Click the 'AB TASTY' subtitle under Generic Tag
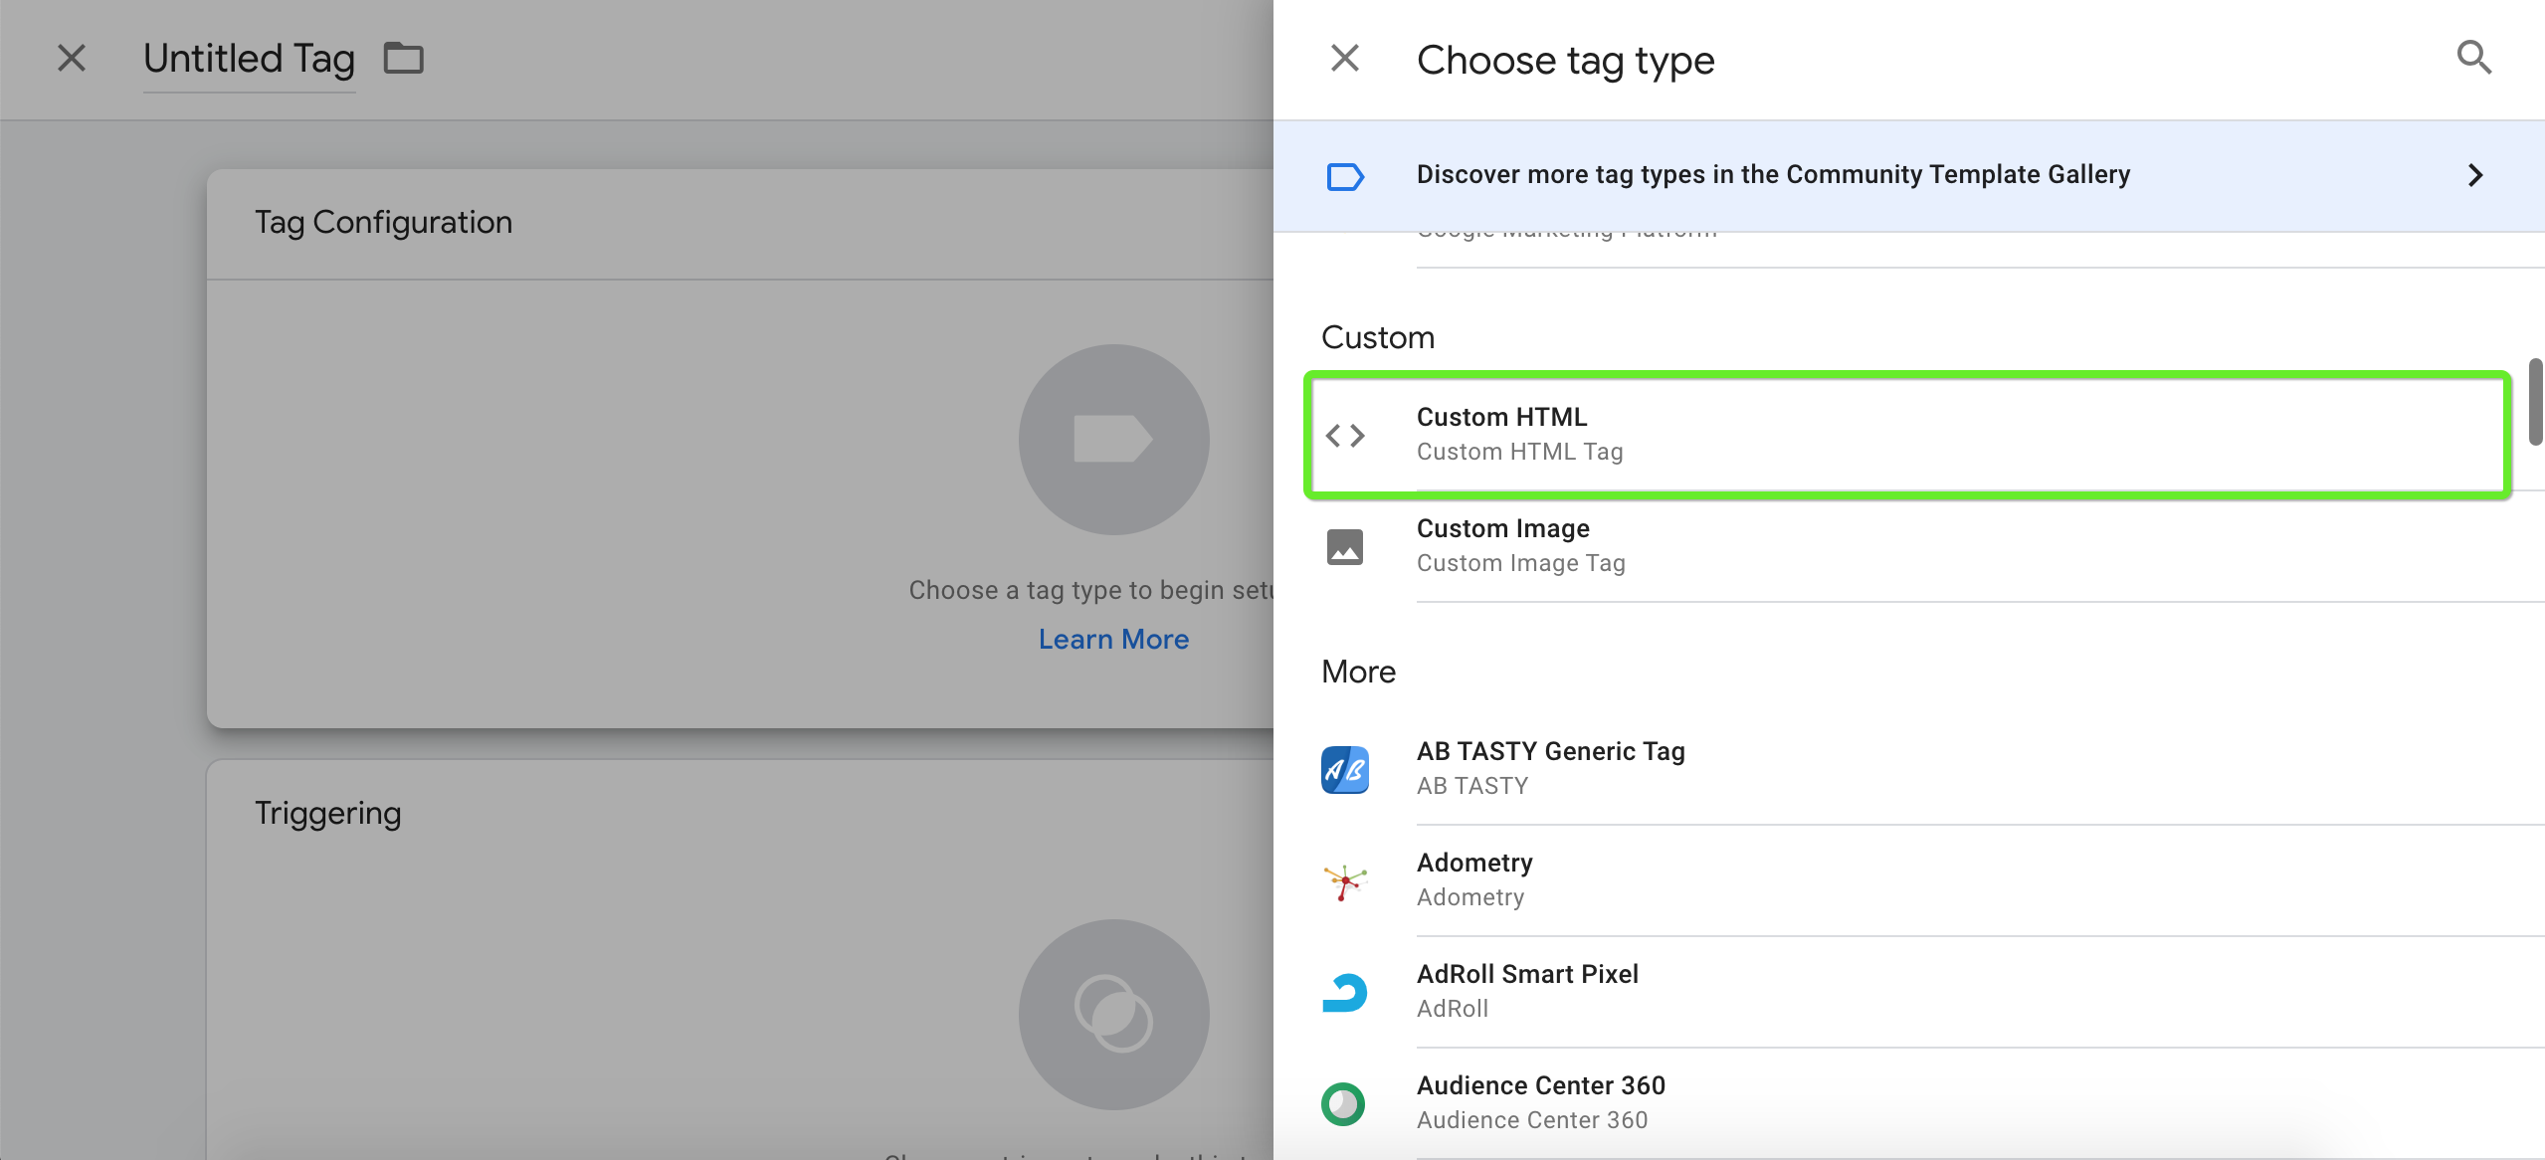2545x1160 pixels. point(1472,786)
